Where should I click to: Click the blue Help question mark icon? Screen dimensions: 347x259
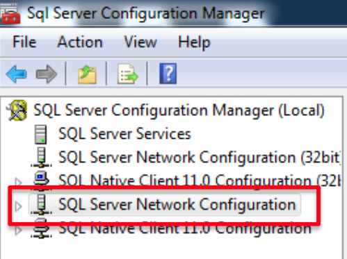168,74
